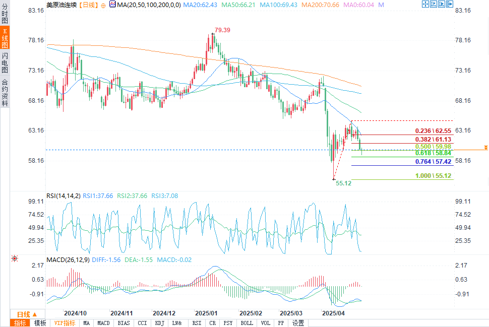Click the RSI2:37.66 value
The height and width of the screenshot is (327, 489).
132,196
